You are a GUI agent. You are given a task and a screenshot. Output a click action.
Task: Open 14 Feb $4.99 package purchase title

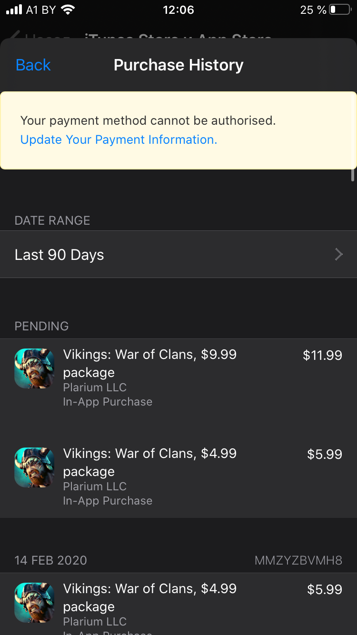(x=149, y=597)
